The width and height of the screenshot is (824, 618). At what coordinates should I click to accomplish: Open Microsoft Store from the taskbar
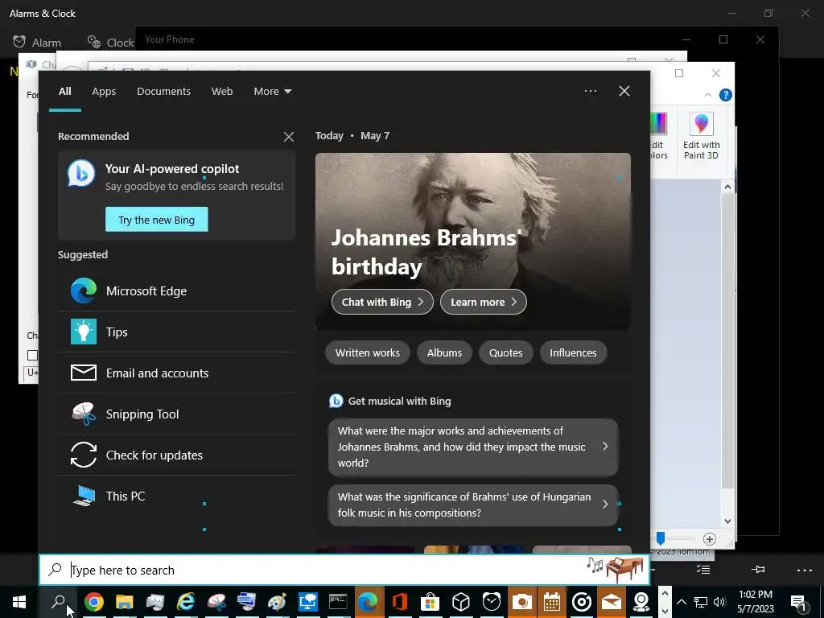(430, 602)
